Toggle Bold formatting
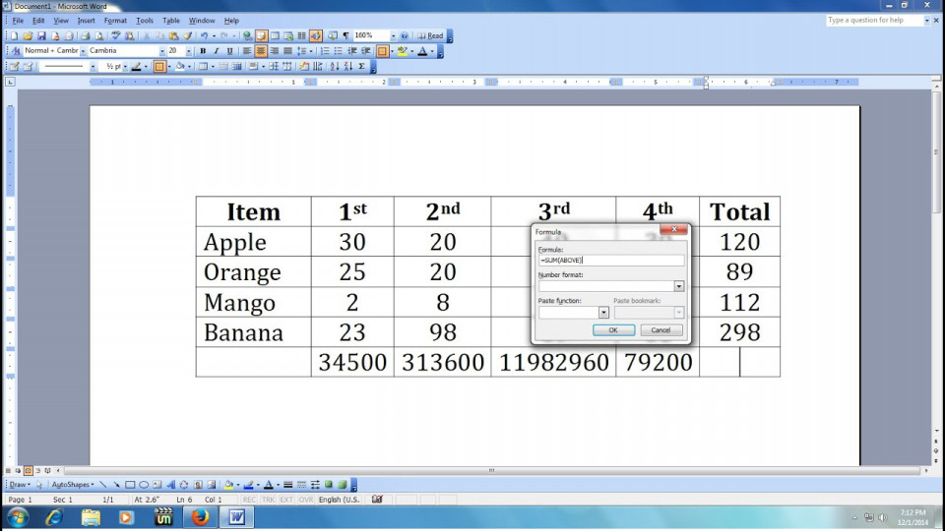 [203, 51]
